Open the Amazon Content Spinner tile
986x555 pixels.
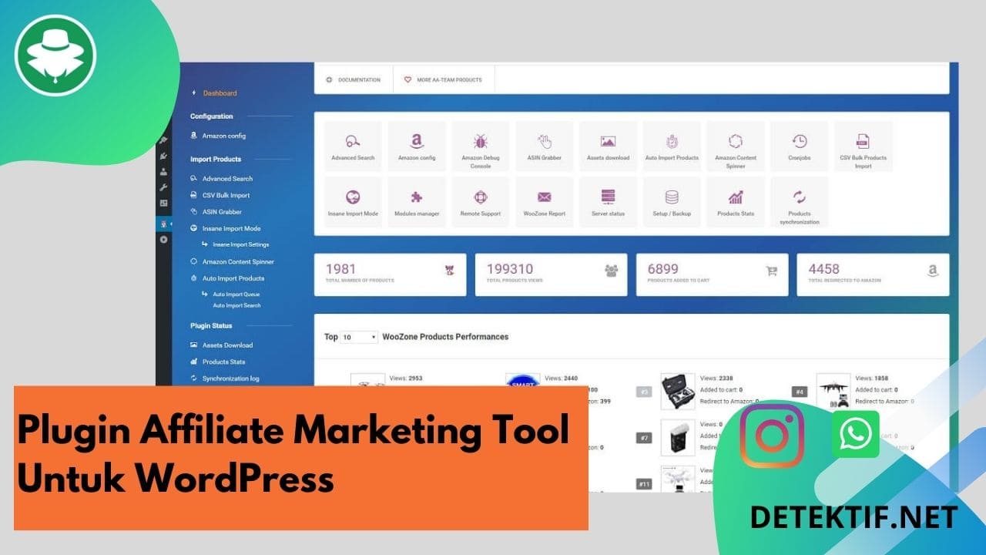point(736,146)
